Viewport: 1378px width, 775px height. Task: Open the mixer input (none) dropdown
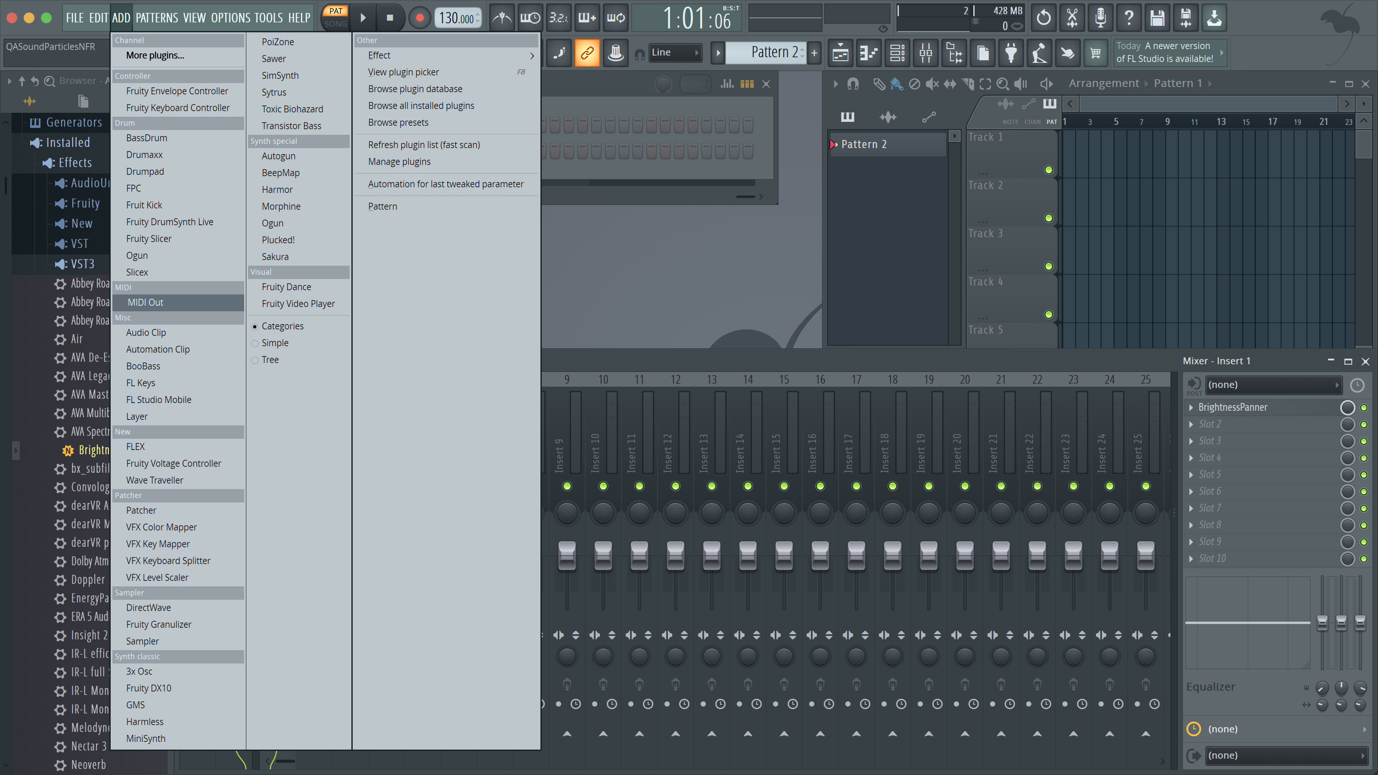coord(1273,384)
